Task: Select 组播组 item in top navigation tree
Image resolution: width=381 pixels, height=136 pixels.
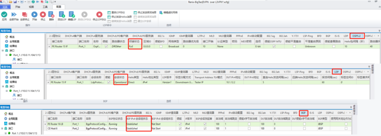Action: click(11, 46)
